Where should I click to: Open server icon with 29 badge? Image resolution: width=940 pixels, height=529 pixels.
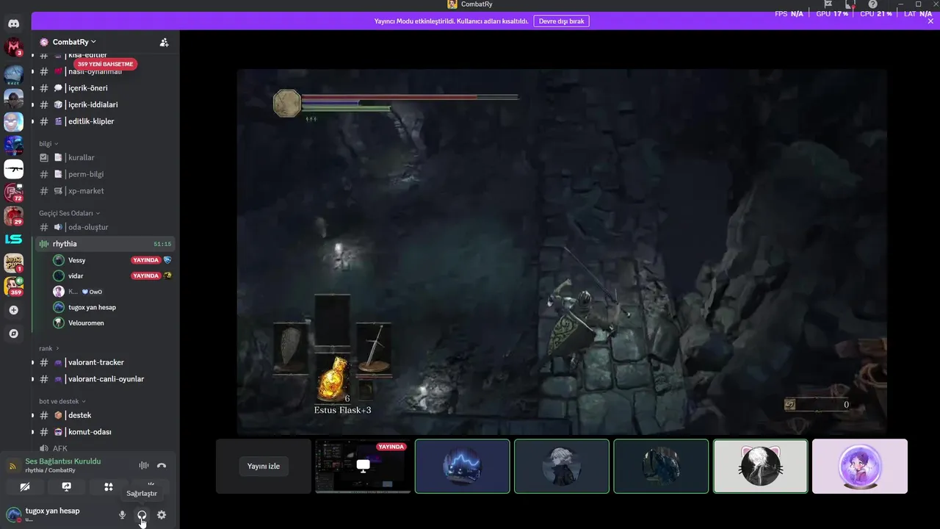[x=13, y=216]
